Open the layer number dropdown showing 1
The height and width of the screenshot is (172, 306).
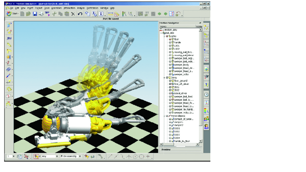point(13,156)
